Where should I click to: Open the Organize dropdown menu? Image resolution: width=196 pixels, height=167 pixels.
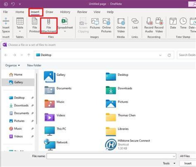[13, 65]
